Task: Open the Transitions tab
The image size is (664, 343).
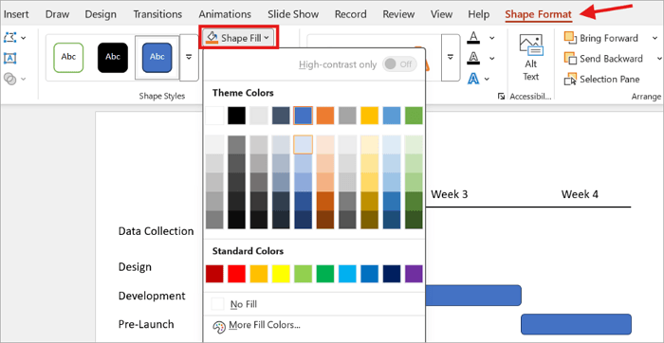Action: coord(157,14)
